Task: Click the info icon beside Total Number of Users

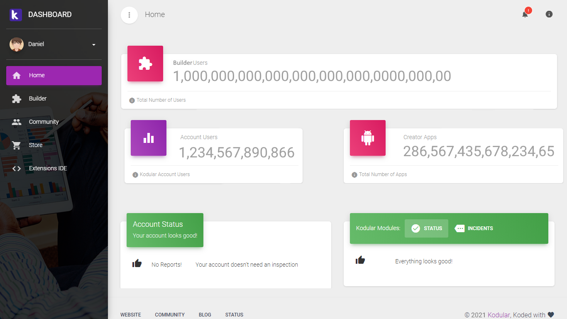Action: 132,101
